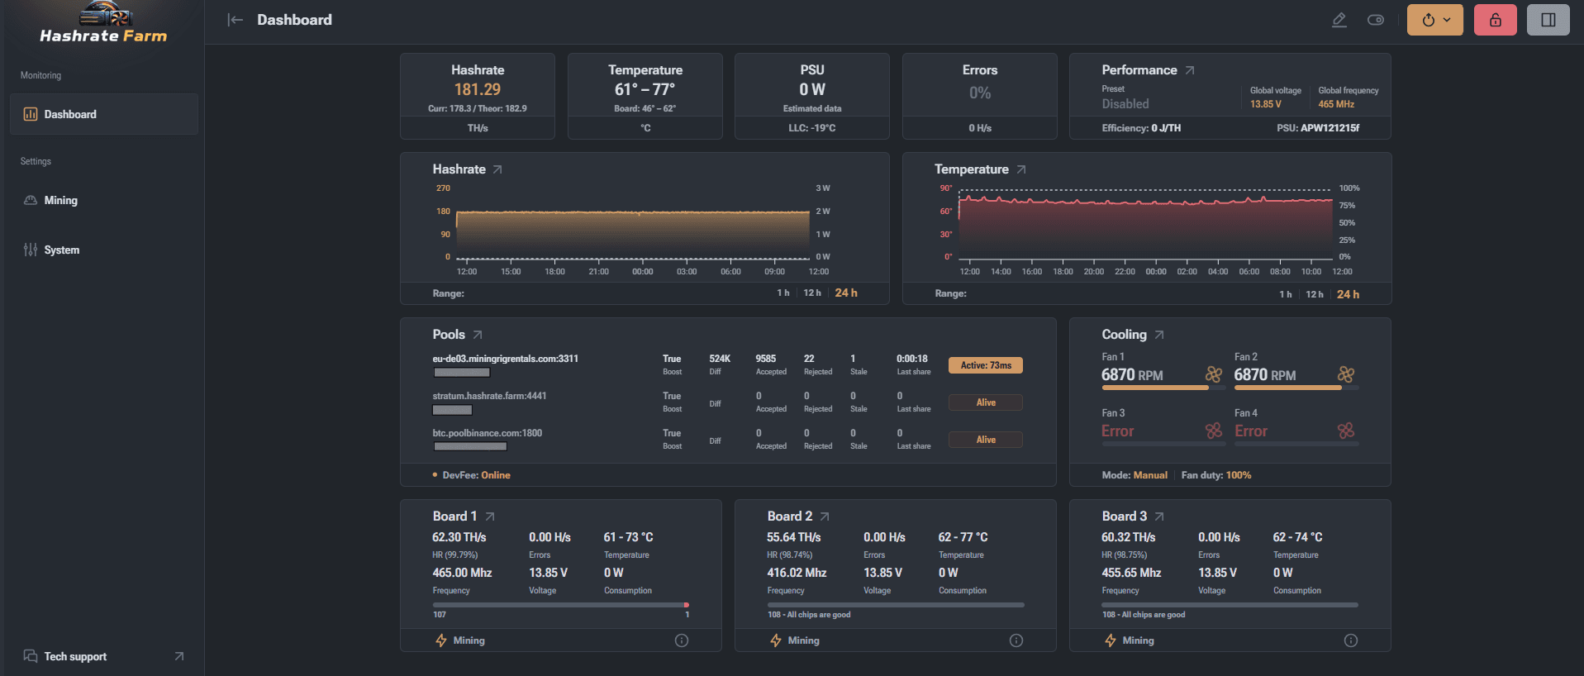Set Hashrate chart range to 1 h
This screenshot has width=1584, height=676.
783,293
